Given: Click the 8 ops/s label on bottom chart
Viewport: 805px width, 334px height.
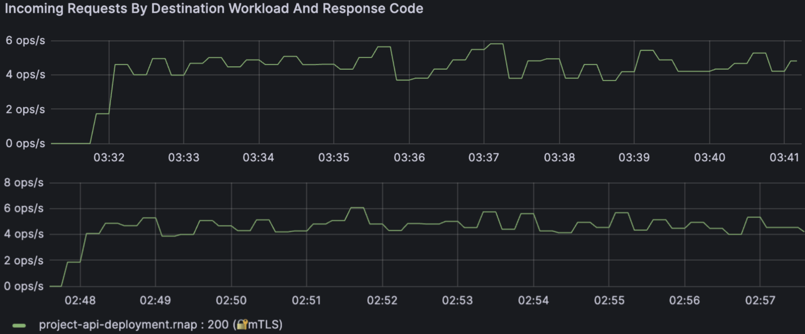Looking at the screenshot, I should [24, 183].
